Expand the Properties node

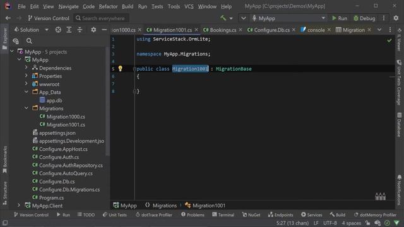tap(27, 76)
